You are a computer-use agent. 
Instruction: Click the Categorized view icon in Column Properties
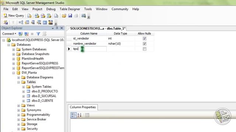click(74, 115)
